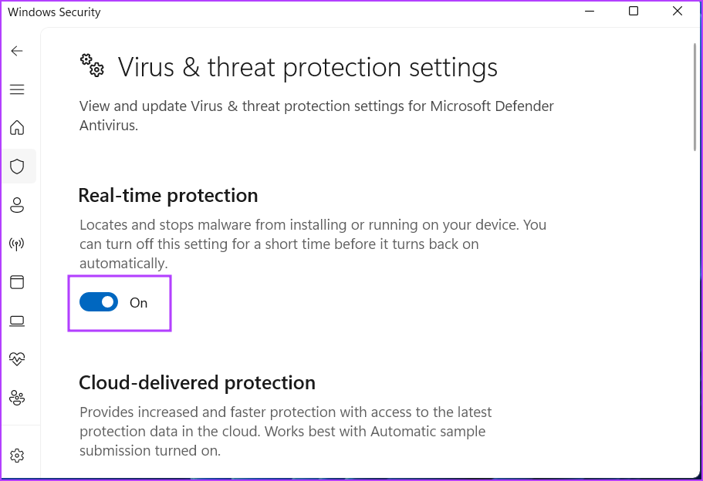Go back using the back arrow

point(17,51)
